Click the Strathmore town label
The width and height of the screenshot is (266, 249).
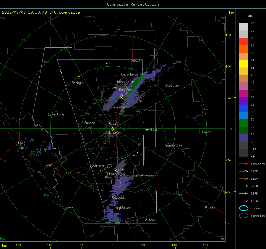point(144,175)
